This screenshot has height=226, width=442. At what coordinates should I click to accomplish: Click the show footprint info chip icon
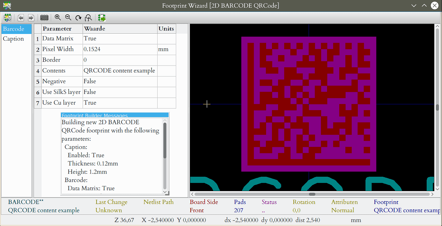pos(44,18)
